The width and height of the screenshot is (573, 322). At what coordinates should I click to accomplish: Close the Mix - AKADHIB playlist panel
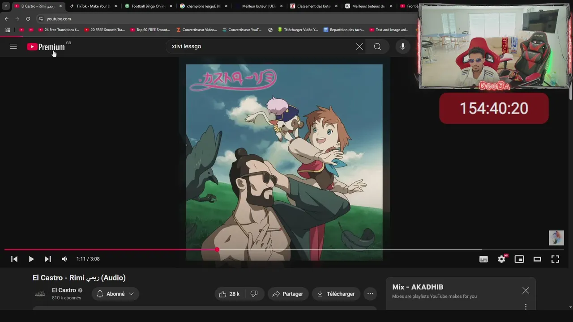[526, 291]
